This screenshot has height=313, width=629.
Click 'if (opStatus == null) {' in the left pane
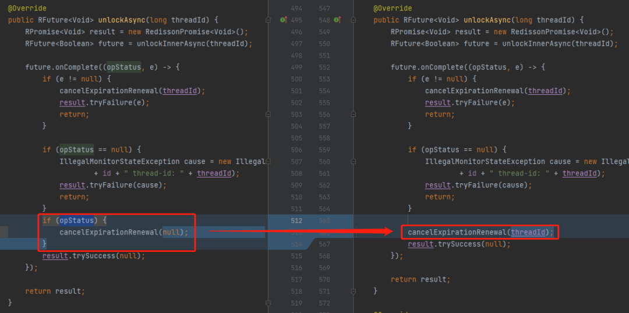click(92, 150)
